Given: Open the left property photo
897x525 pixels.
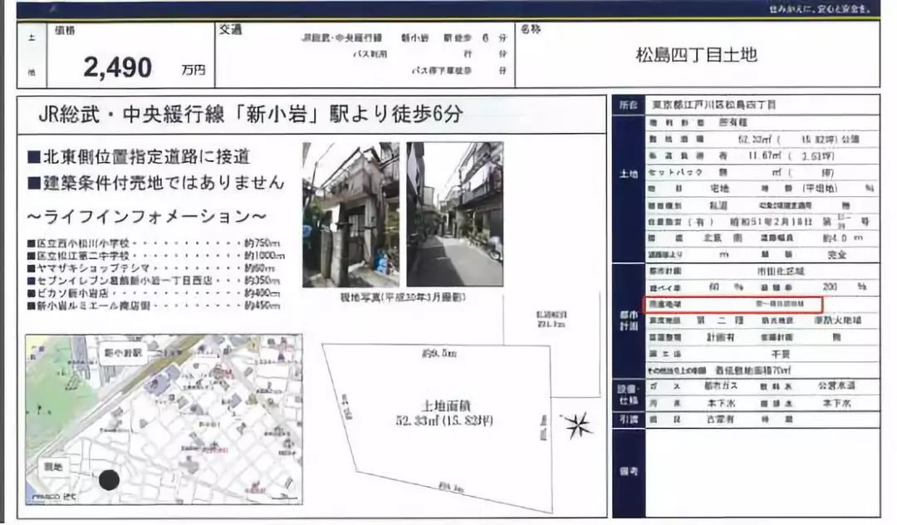Looking at the screenshot, I should pyautogui.click(x=350, y=214).
